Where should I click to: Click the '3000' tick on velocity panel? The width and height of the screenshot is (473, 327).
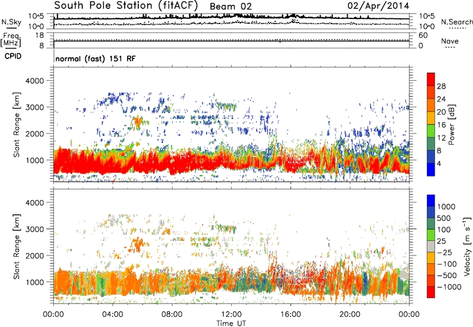pos(34,229)
